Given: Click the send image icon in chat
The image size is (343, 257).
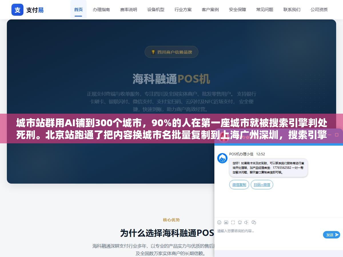Looking at the screenshot, I should pos(226,222).
